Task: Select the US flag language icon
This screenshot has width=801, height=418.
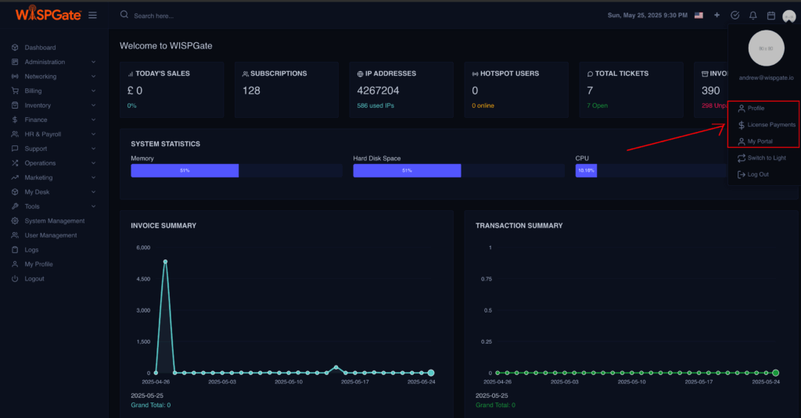Action: [699, 15]
